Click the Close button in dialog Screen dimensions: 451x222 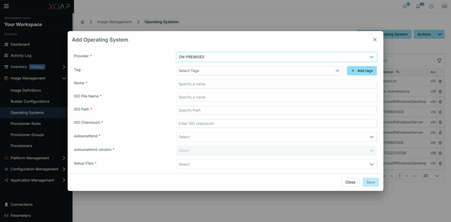point(350,182)
